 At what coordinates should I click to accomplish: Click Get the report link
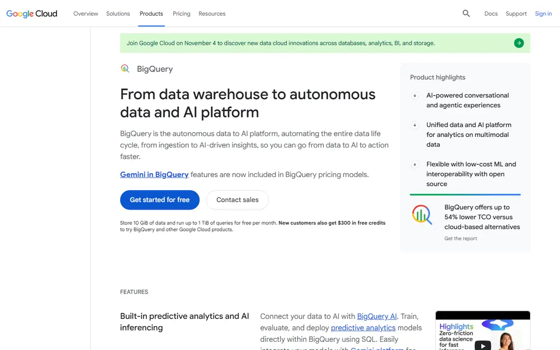(x=460, y=238)
